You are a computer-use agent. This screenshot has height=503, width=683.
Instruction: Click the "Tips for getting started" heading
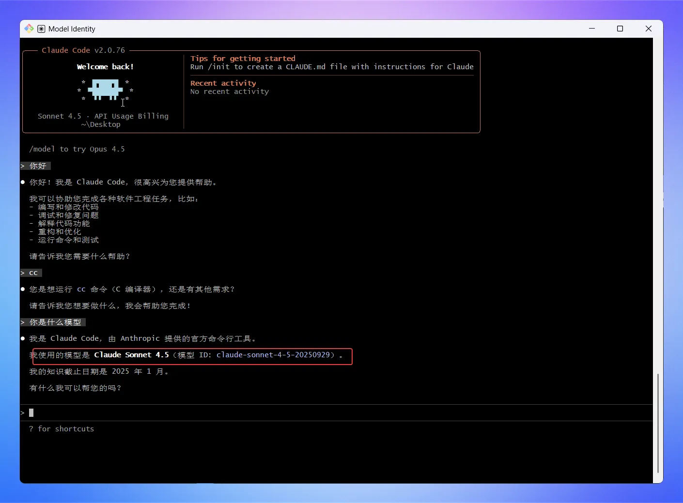(x=243, y=59)
